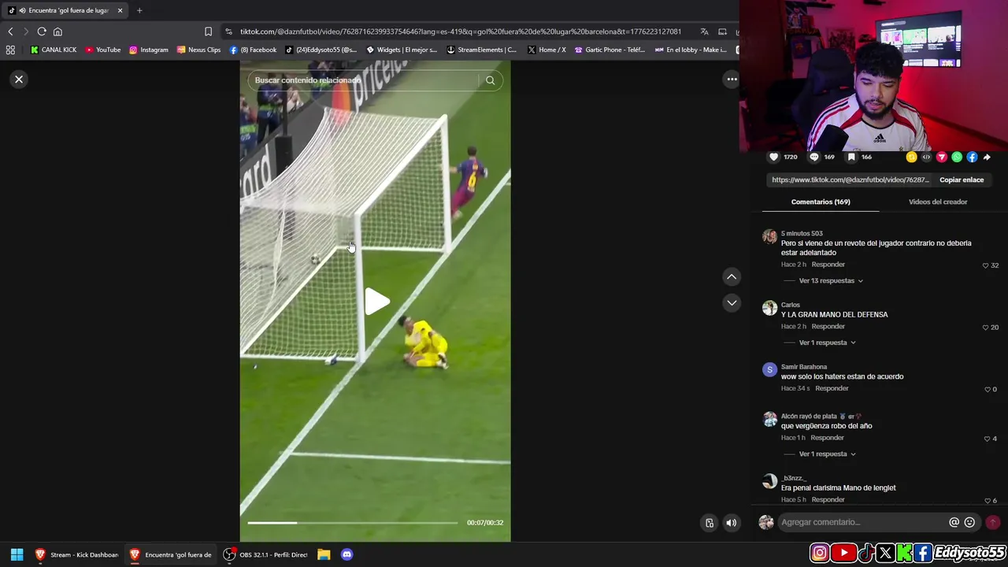Switch to 'Videos del creador' tab

pos(938,202)
